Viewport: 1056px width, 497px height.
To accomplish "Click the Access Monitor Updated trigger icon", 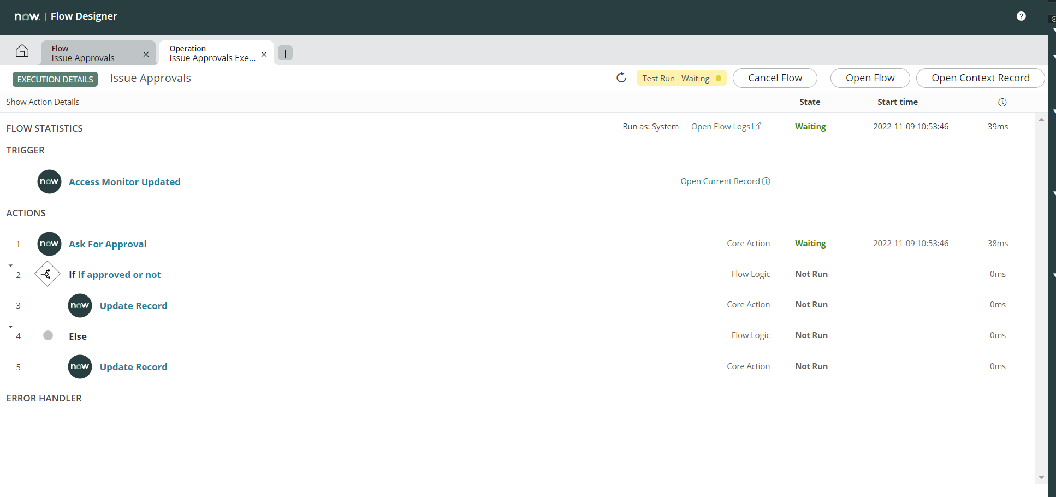I will 49,181.
